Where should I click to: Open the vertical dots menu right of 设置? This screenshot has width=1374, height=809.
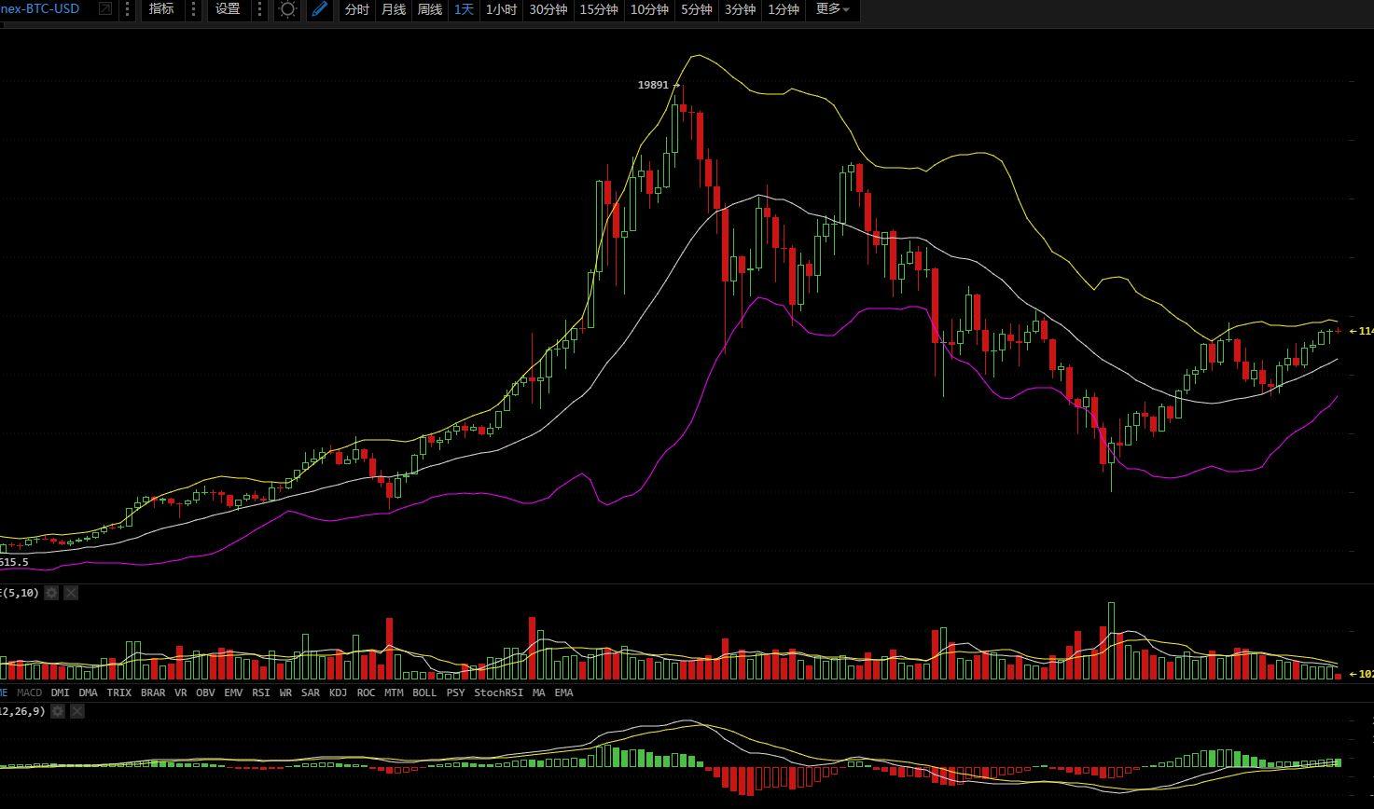point(260,9)
